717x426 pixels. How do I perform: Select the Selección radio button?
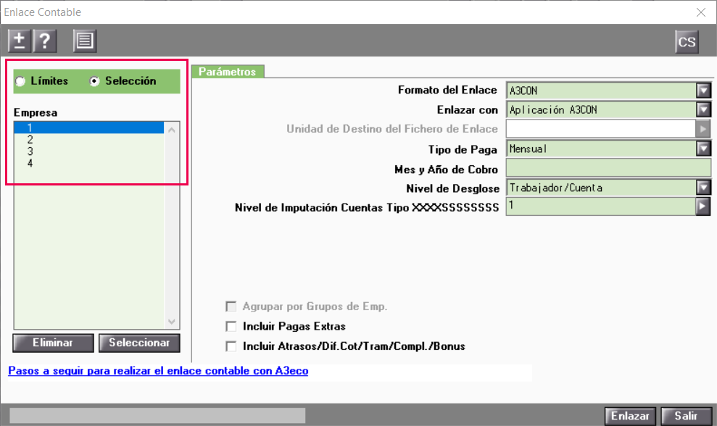pyautogui.click(x=94, y=81)
